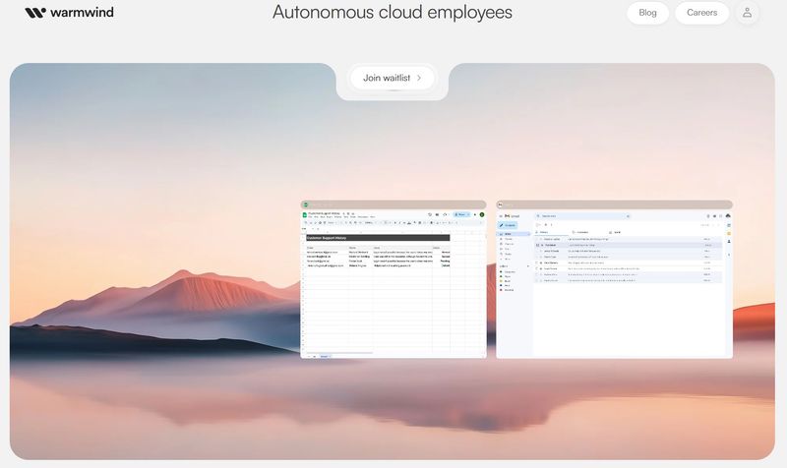787x468 pixels.
Task: Open Gmail main menu hamburger icon
Action: pos(501,216)
